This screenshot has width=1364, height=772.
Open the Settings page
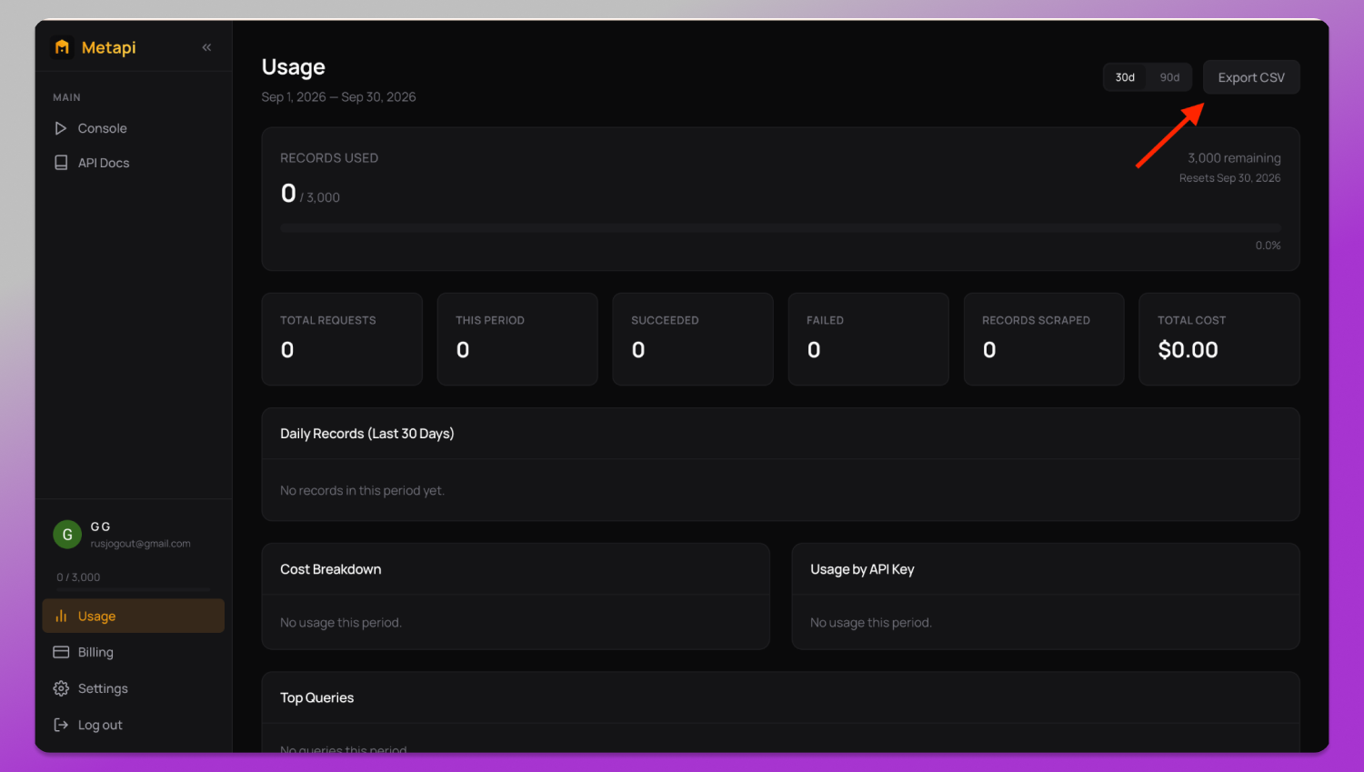(x=133, y=688)
